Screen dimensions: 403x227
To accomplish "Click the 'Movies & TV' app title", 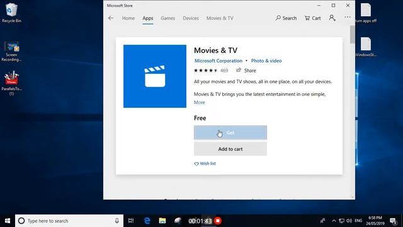I will (215, 50).
